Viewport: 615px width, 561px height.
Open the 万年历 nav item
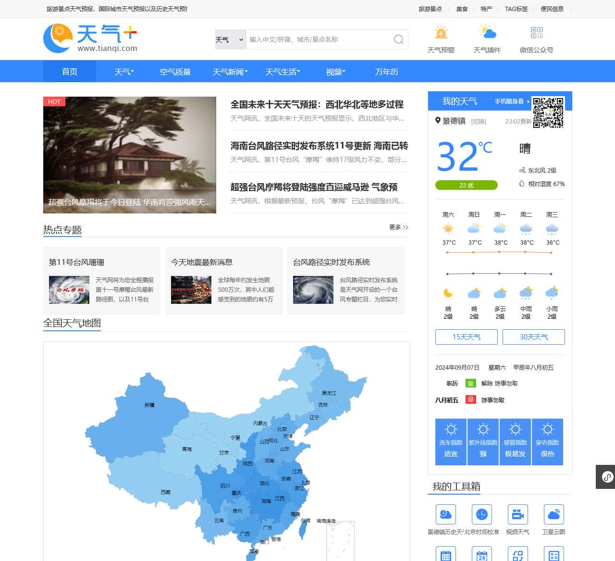point(387,72)
